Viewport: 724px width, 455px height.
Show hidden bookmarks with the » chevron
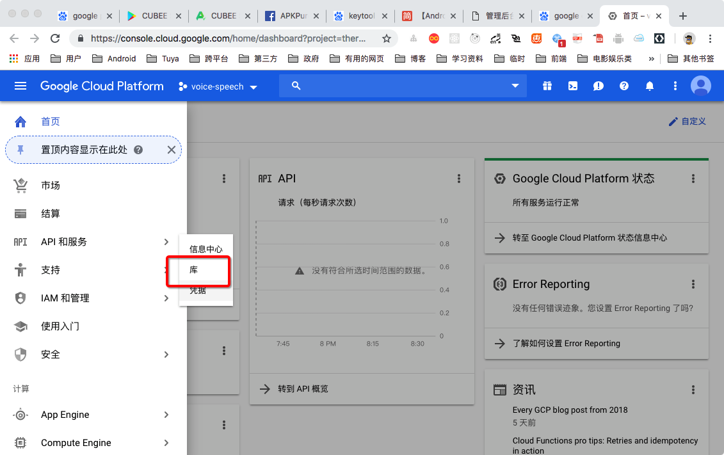(x=652, y=59)
